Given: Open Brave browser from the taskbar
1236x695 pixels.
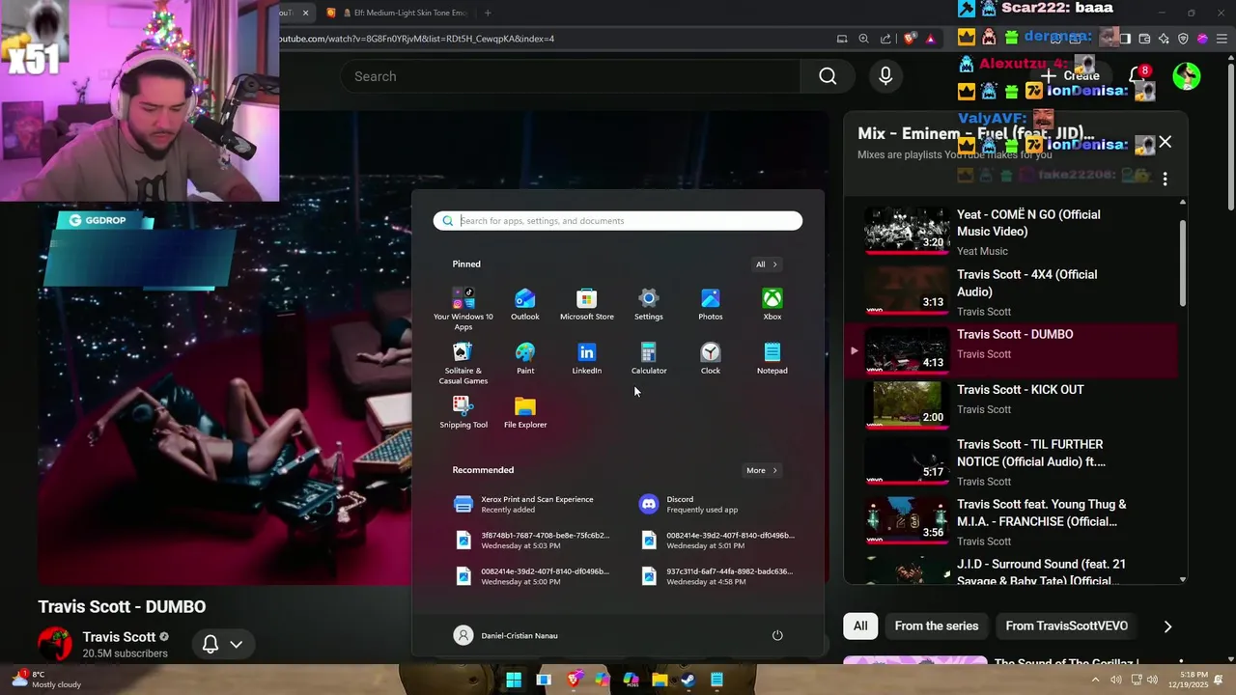Looking at the screenshot, I should click(x=574, y=680).
